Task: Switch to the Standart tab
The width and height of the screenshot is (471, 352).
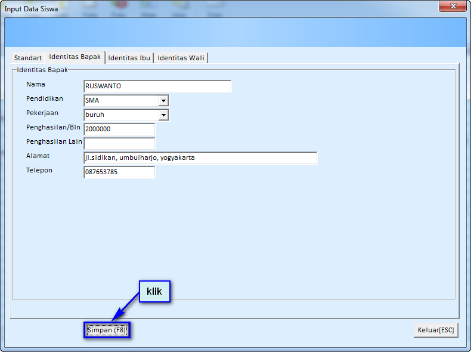Action: 28,58
